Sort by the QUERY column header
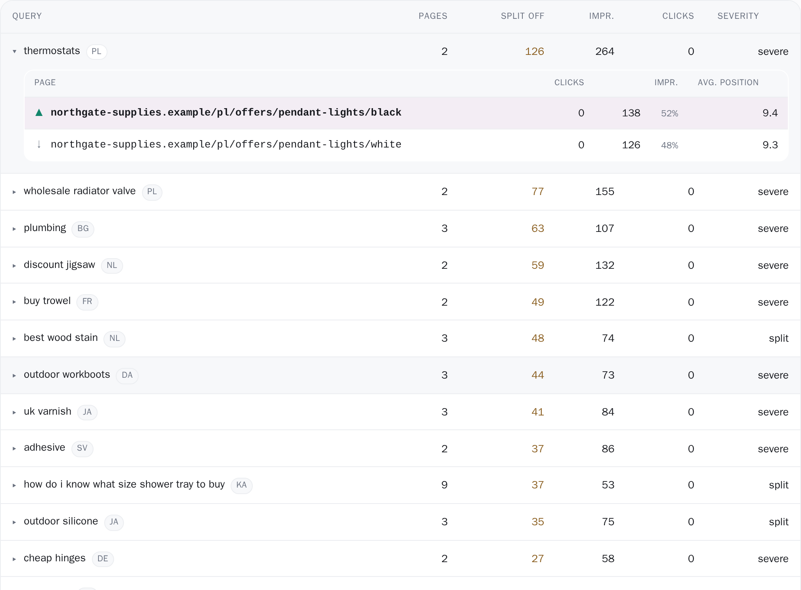The height and width of the screenshot is (590, 801). coord(27,16)
